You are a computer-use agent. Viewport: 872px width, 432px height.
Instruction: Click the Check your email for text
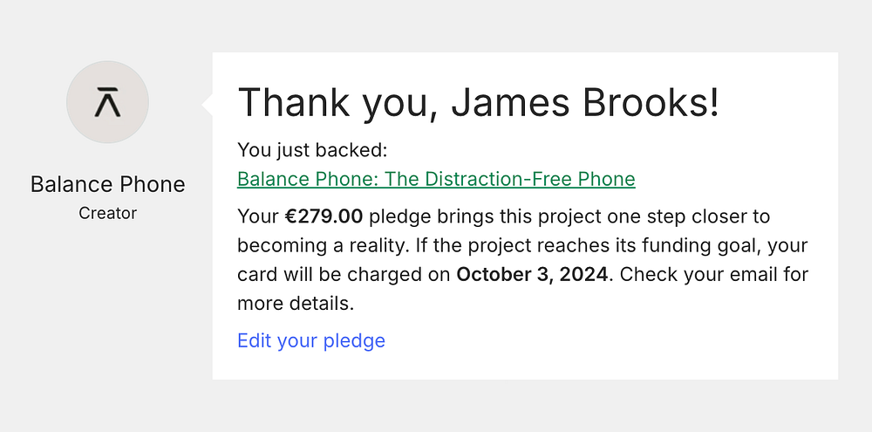coord(714,275)
